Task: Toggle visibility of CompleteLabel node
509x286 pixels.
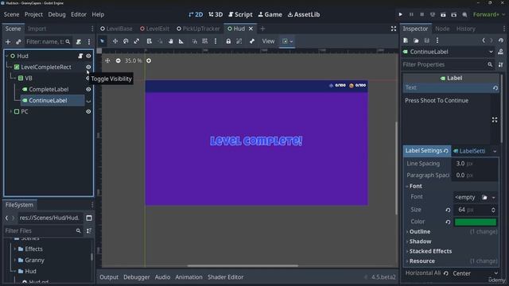Action: [88, 89]
